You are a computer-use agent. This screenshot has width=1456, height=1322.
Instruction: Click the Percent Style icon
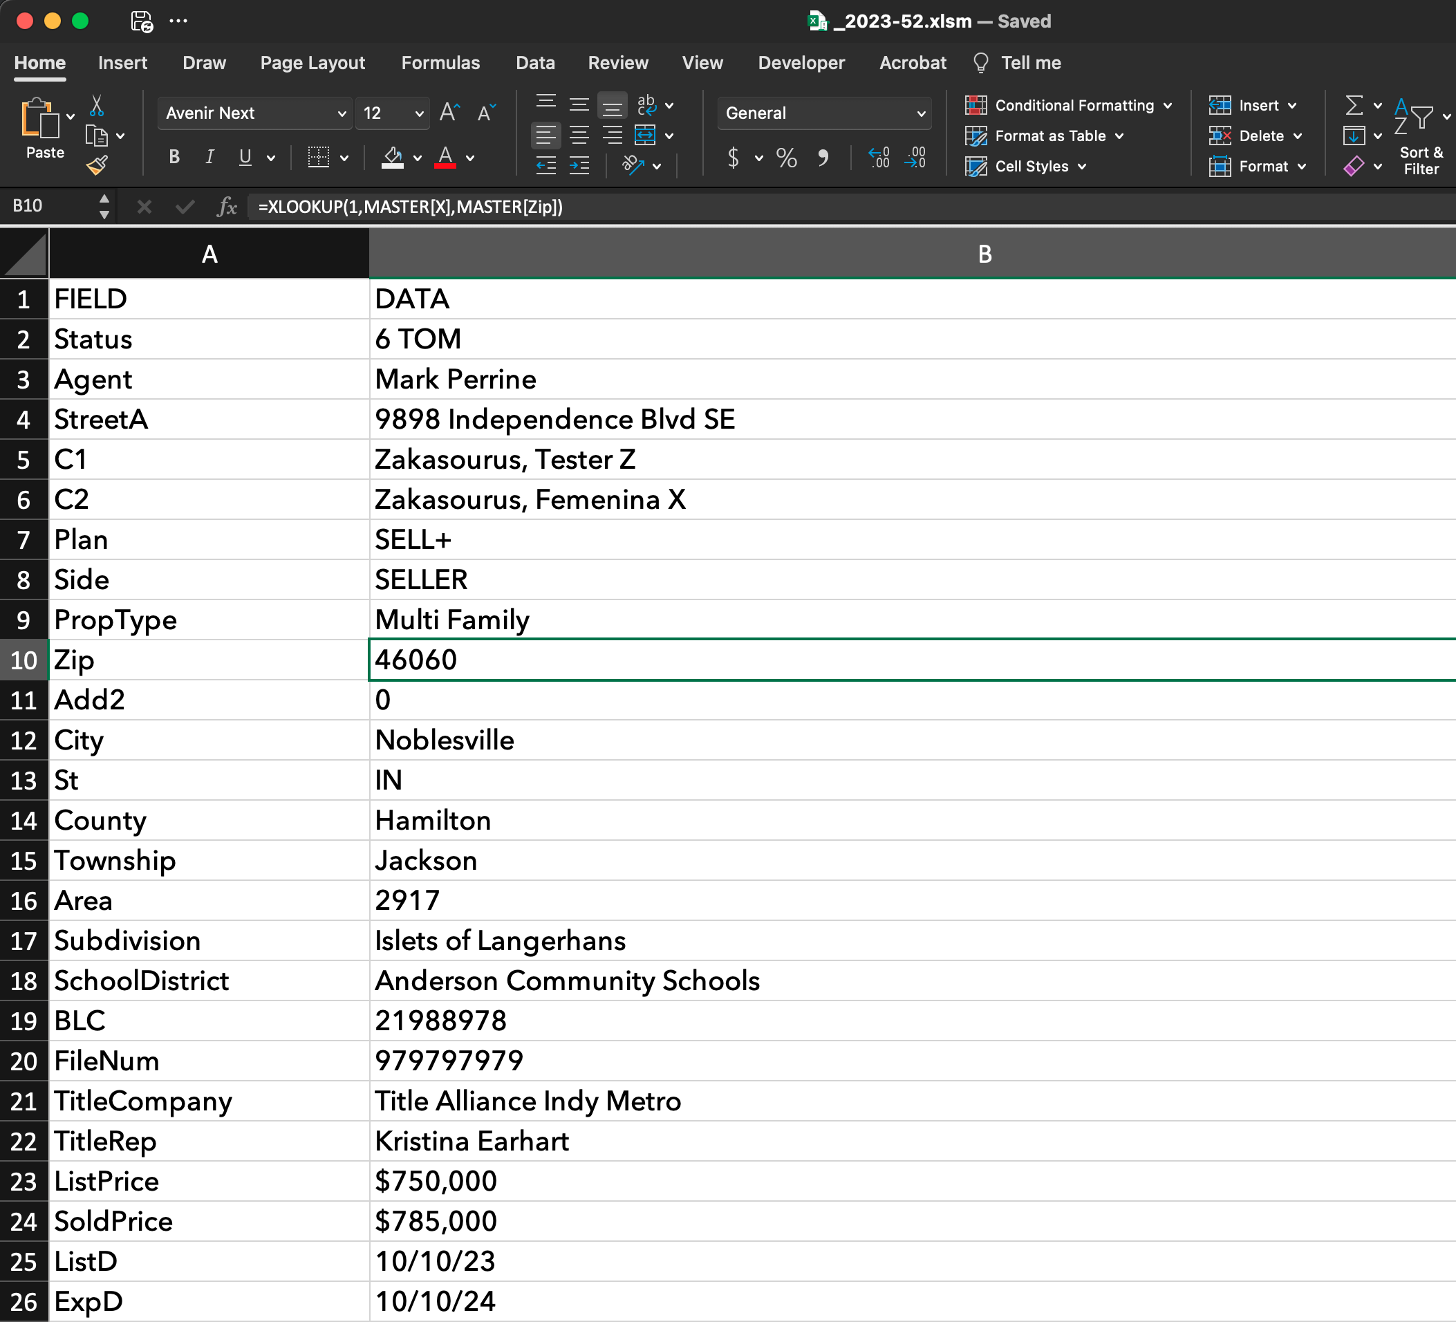point(786,158)
